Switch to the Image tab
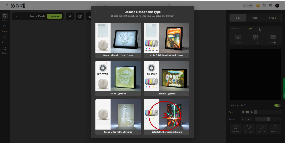Image resolution: width=285 pixels, height=143 pixels. click(255, 18)
